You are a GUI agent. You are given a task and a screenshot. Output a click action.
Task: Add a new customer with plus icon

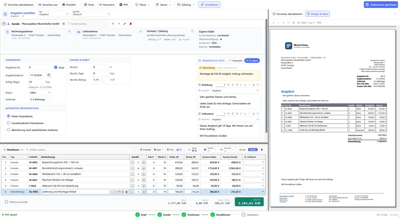(118, 23)
